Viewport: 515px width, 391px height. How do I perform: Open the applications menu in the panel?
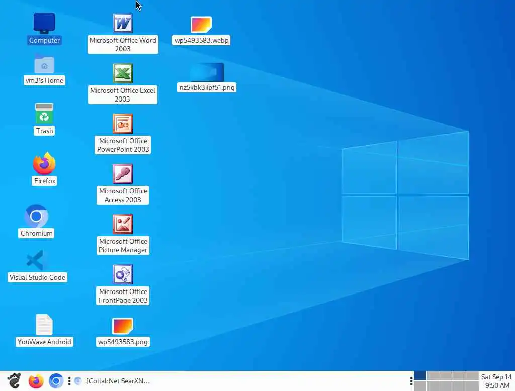[14, 381]
